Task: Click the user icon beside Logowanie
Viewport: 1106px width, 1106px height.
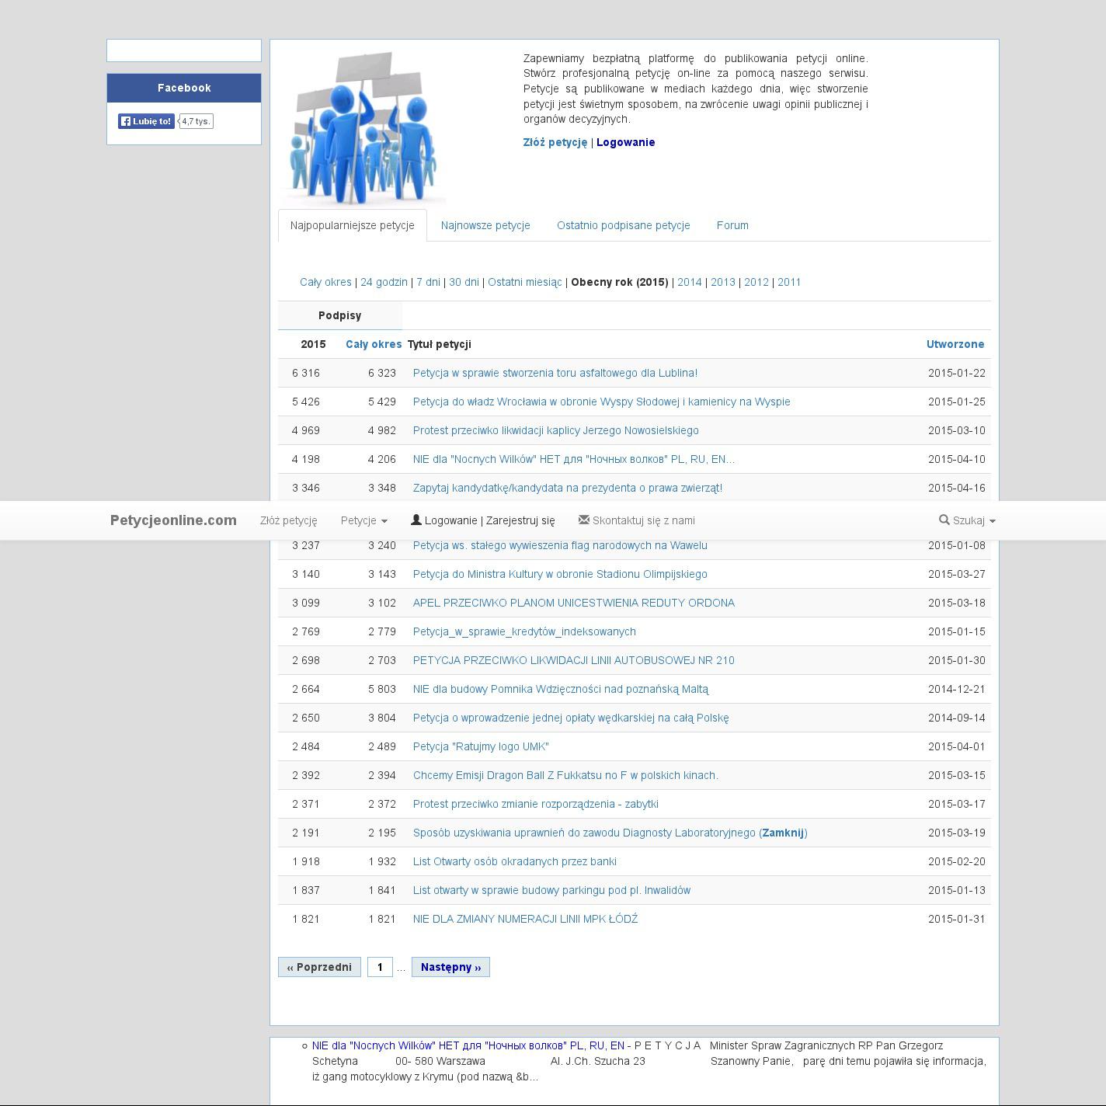Action: click(416, 520)
